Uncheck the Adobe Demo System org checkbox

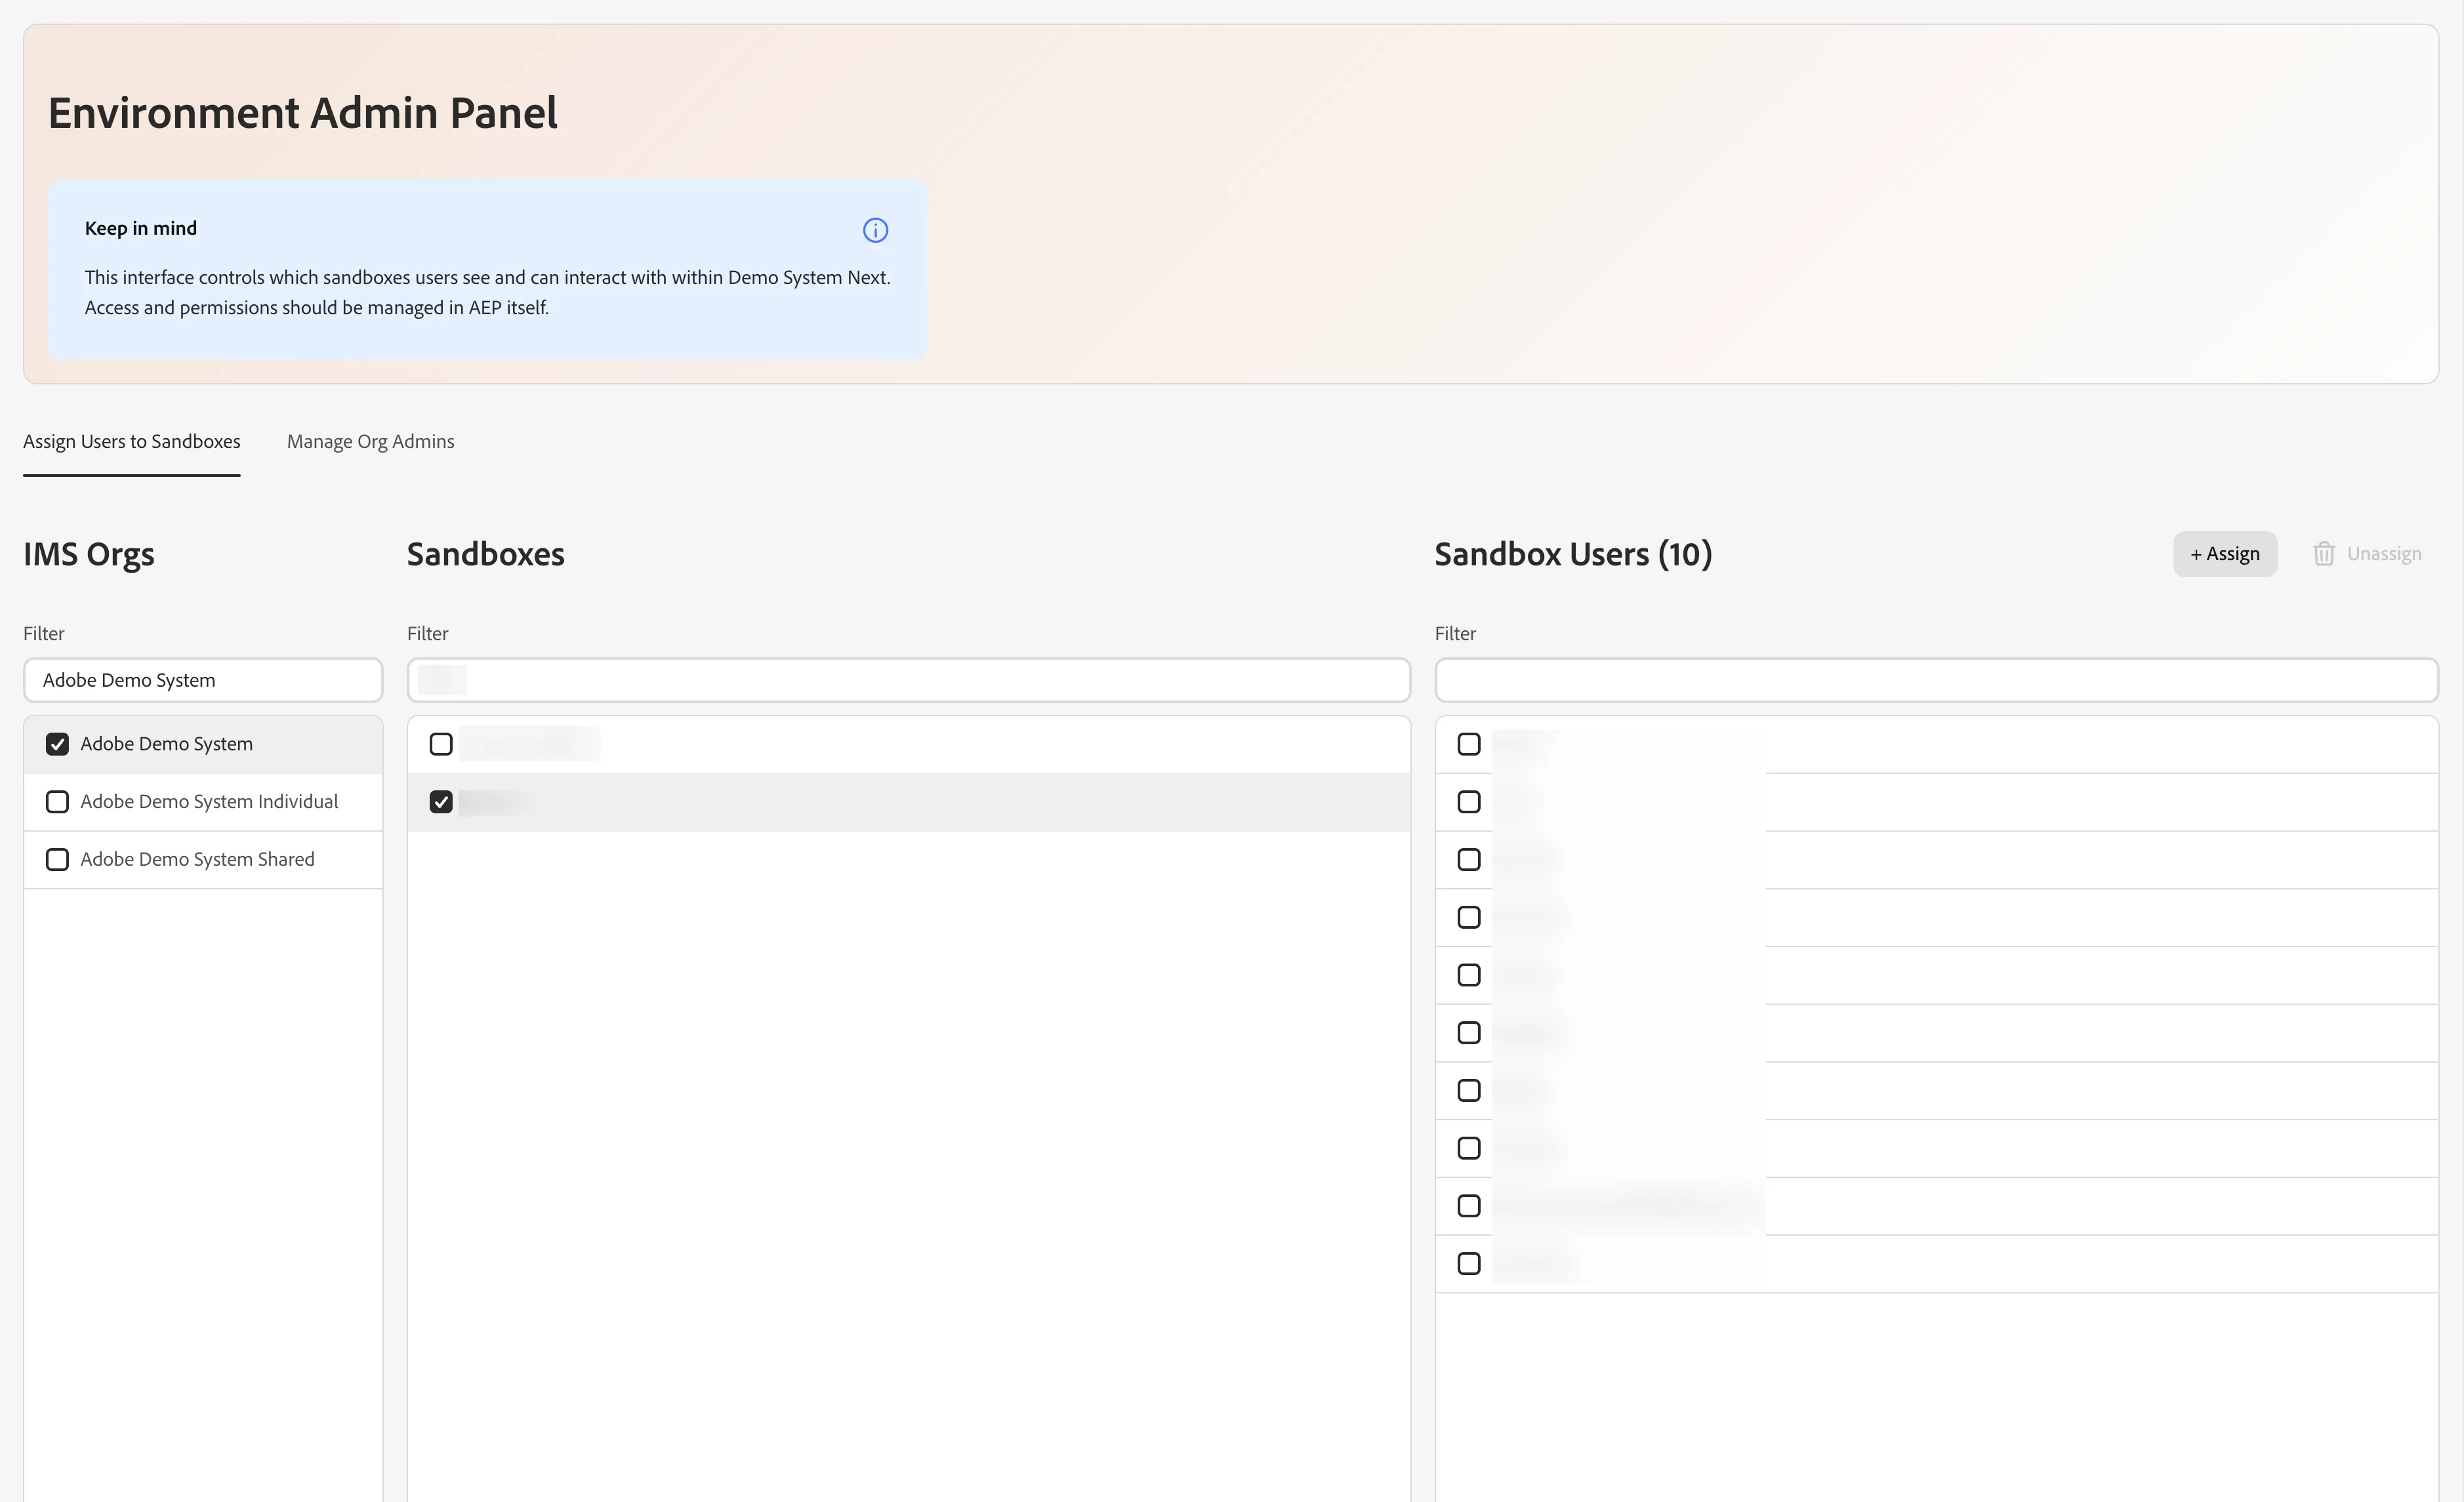pyautogui.click(x=57, y=744)
